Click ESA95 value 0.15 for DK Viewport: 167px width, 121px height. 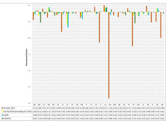tap(49, 115)
